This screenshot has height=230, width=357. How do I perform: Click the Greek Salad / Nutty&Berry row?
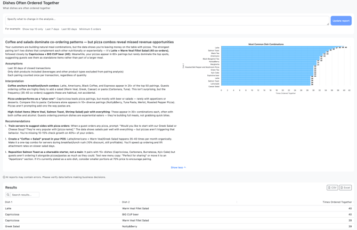(x=178, y=226)
